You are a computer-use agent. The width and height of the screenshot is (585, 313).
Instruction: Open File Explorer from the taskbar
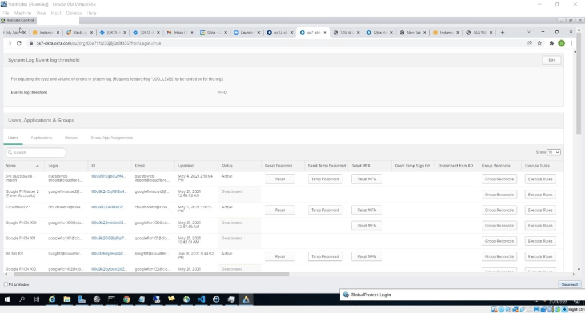click(67, 299)
